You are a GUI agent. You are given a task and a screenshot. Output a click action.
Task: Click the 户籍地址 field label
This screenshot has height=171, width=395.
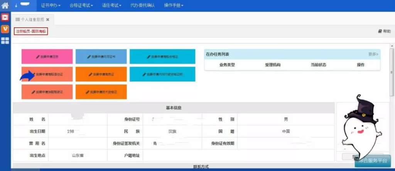coord(132,156)
